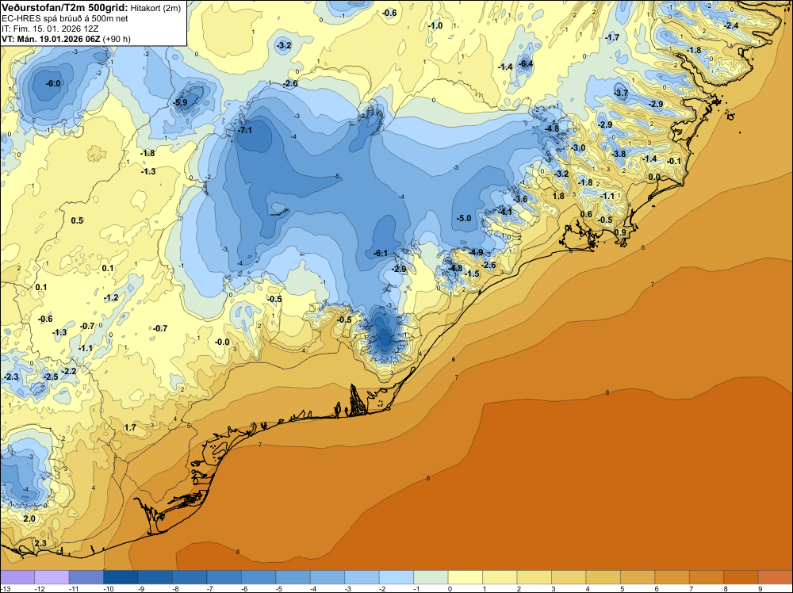
Task: Click the -1.7 temperature value
Action: pyautogui.click(x=612, y=37)
